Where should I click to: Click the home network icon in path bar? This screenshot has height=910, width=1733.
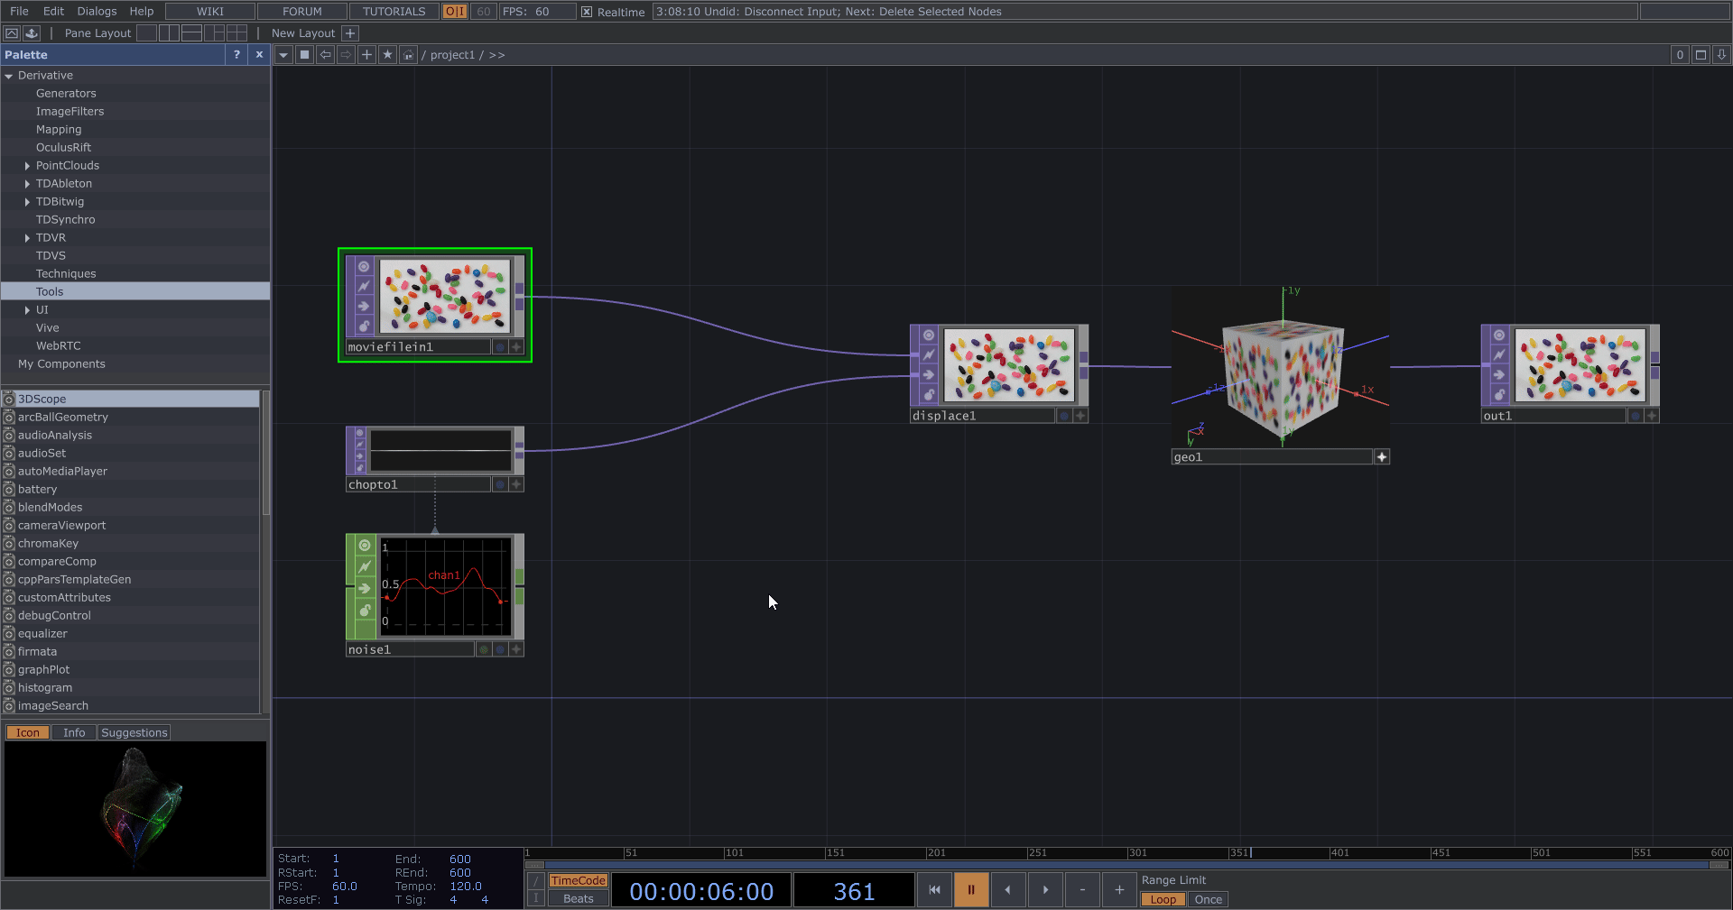pos(408,55)
